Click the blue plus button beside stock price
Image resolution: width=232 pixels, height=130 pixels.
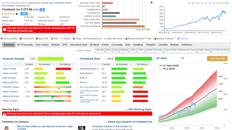point(42,10)
